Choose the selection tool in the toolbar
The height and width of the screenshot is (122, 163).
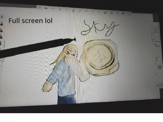59,9
